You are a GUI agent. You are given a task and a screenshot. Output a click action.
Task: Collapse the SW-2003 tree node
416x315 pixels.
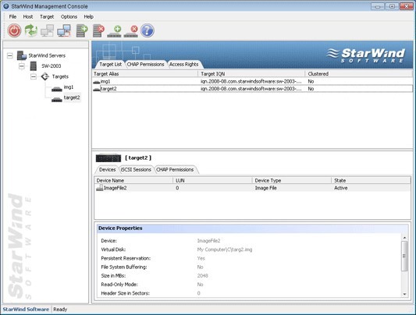22,66
